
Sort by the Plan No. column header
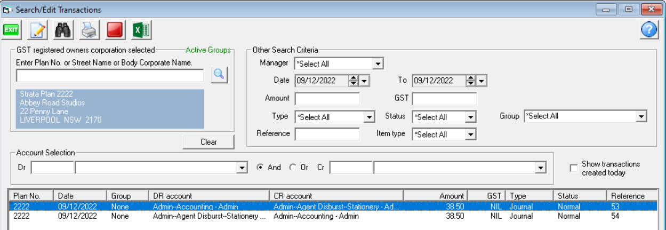(32, 196)
